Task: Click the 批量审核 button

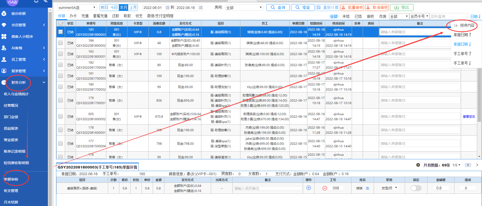Action: pyautogui.click(x=352, y=7)
